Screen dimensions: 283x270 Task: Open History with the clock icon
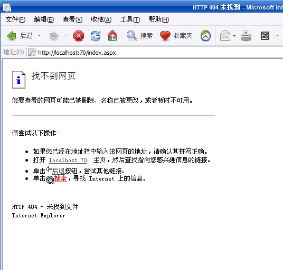[205, 35]
